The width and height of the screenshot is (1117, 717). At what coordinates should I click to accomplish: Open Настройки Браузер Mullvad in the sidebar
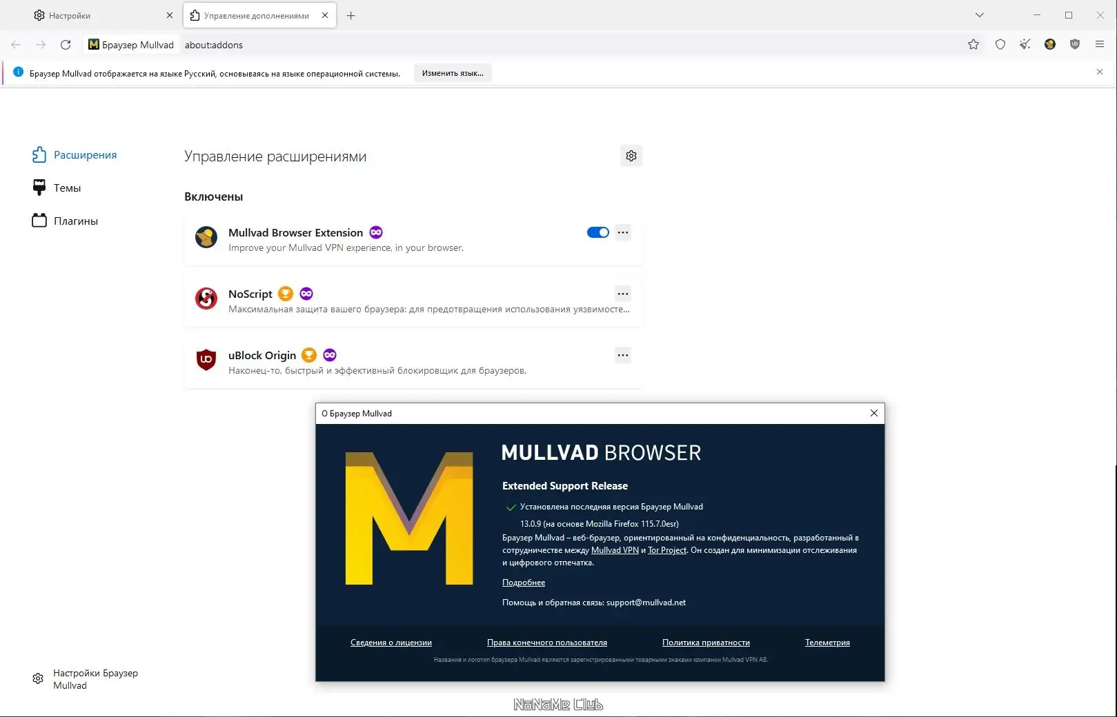coord(86,679)
